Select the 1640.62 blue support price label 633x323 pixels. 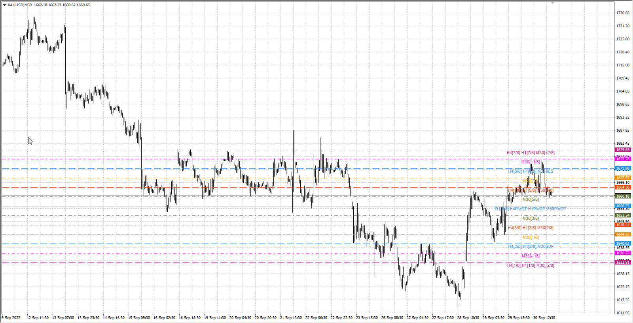tap(623, 244)
